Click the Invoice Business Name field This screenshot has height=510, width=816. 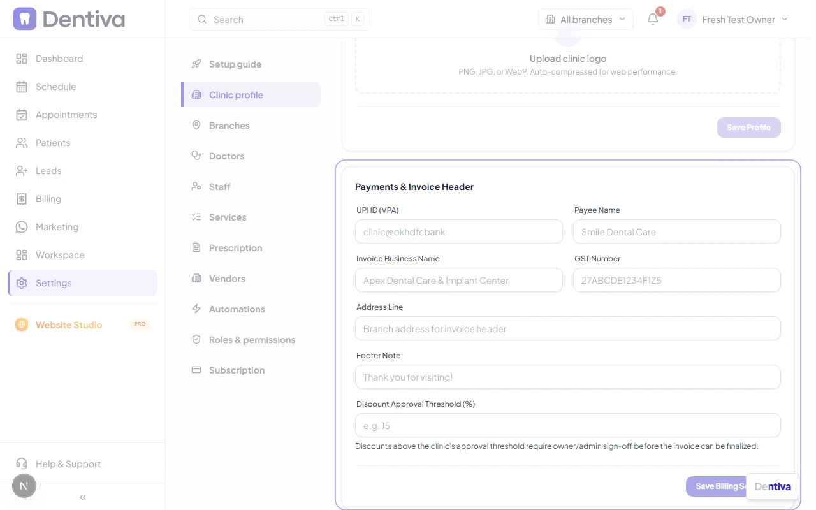[x=459, y=280]
